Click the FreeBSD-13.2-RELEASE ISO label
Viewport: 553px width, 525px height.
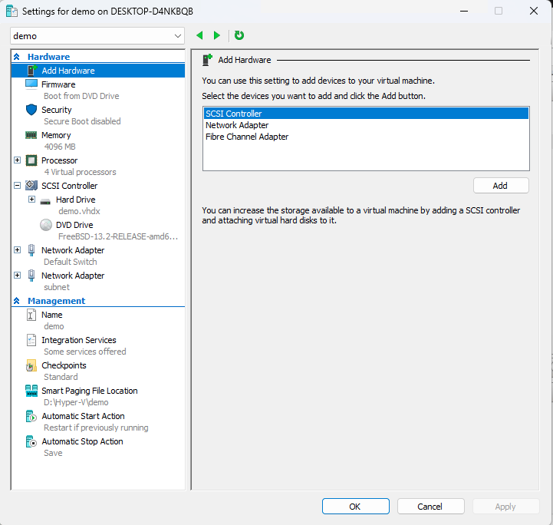click(118, 236)
